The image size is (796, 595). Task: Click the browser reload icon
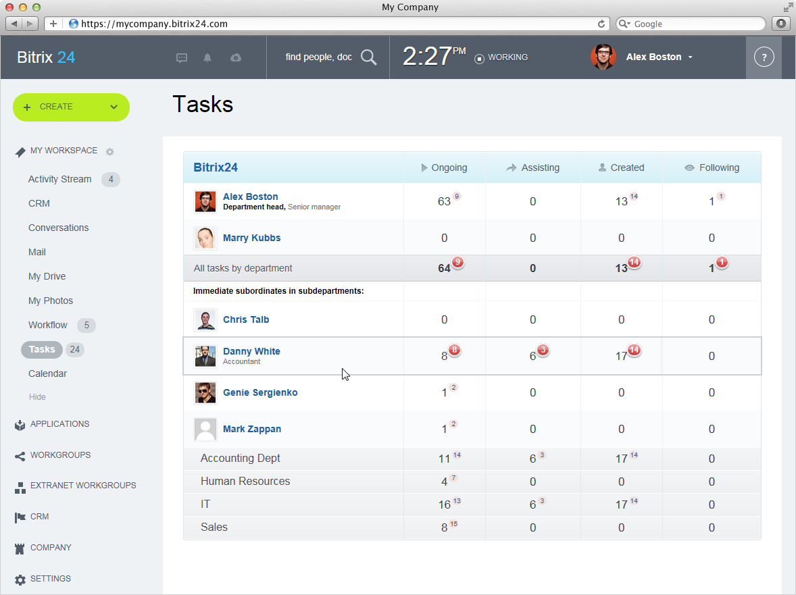point(601,24)
